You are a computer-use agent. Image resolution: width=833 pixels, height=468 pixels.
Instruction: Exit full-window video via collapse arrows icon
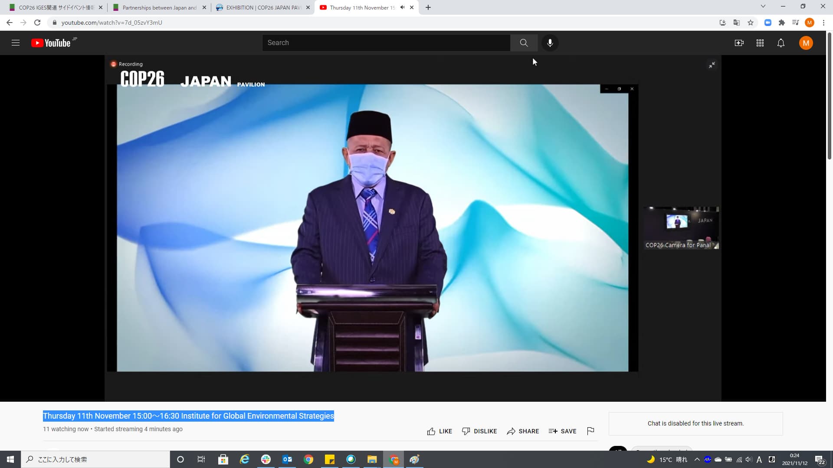(x=712, y=65)
